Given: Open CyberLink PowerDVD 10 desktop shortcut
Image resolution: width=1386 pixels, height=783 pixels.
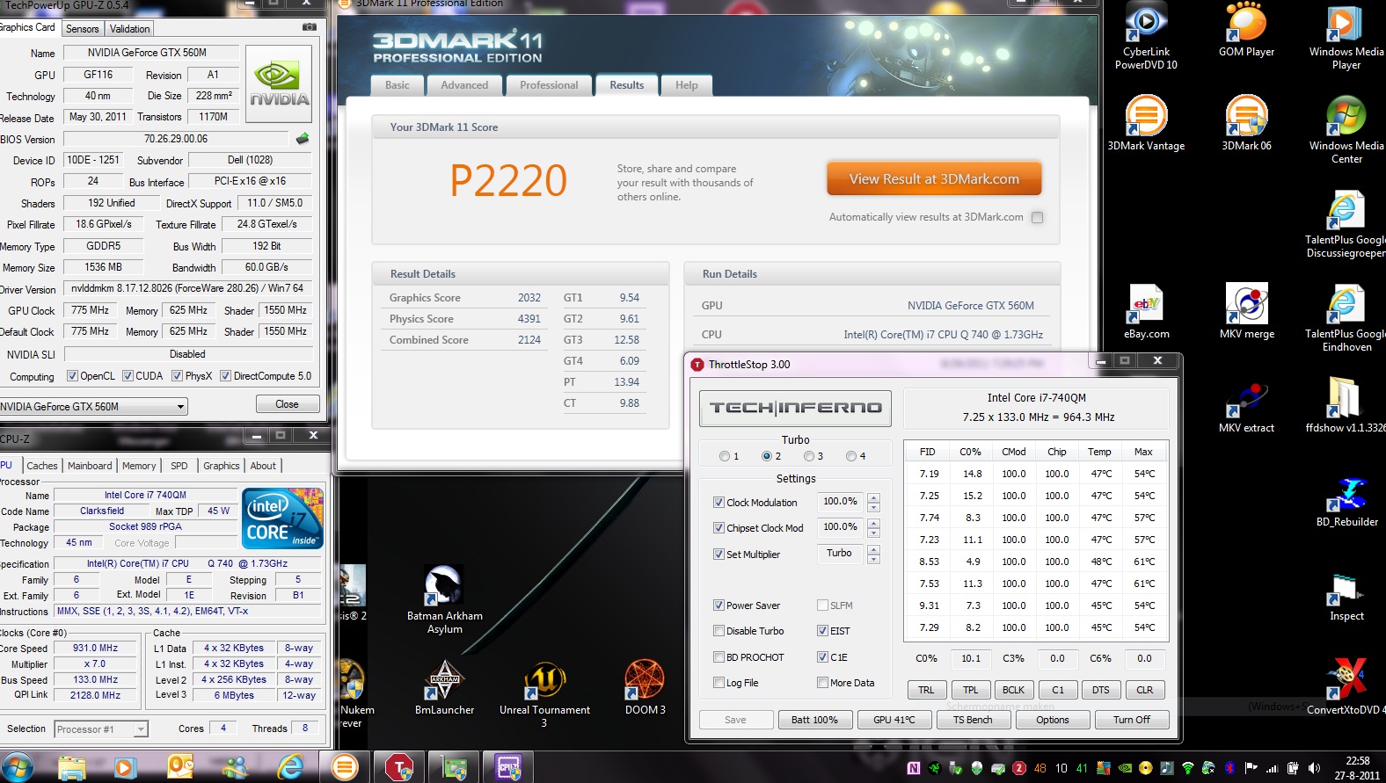Looking at the screenshot, I should coord(1146,37).
